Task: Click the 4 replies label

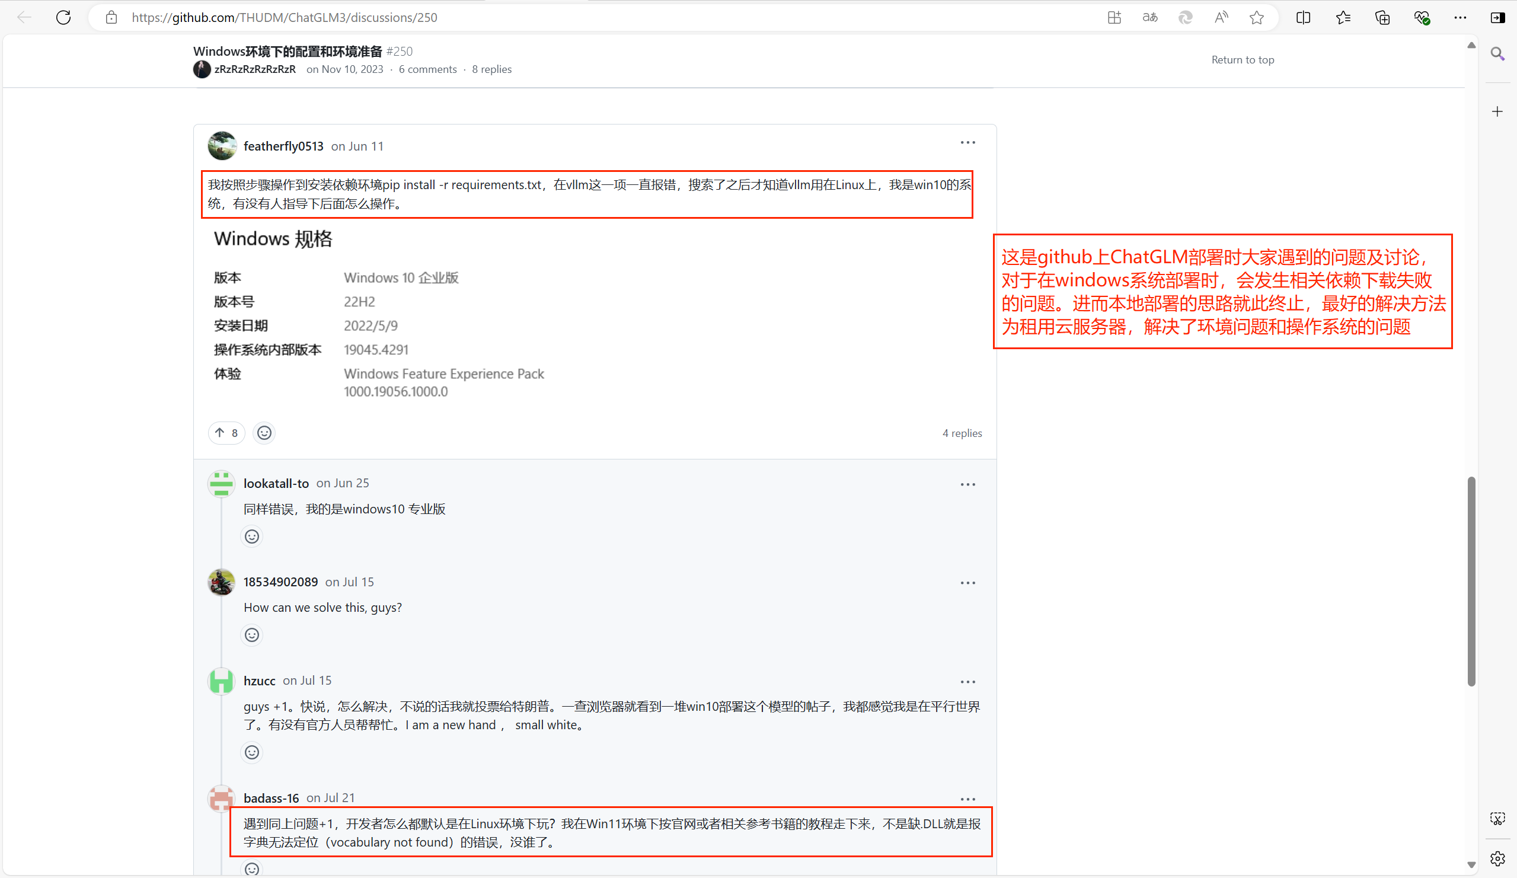Action: pos(962,433)
